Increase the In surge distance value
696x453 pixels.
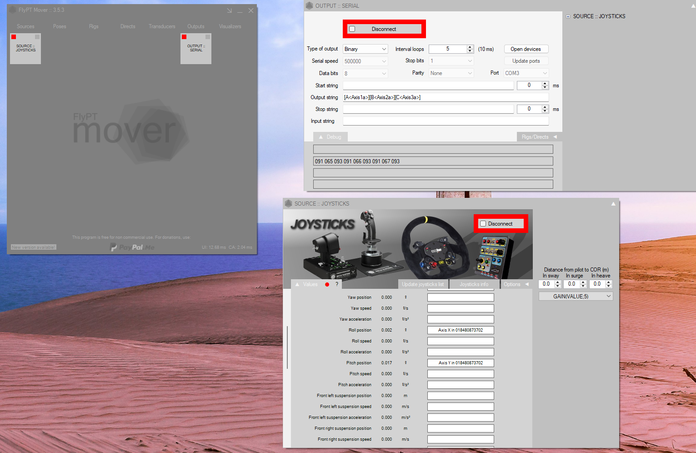pos(583,282)
